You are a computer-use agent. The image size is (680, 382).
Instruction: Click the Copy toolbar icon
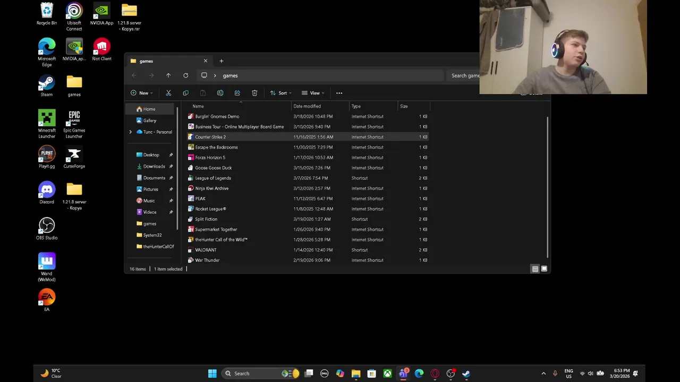185,93
